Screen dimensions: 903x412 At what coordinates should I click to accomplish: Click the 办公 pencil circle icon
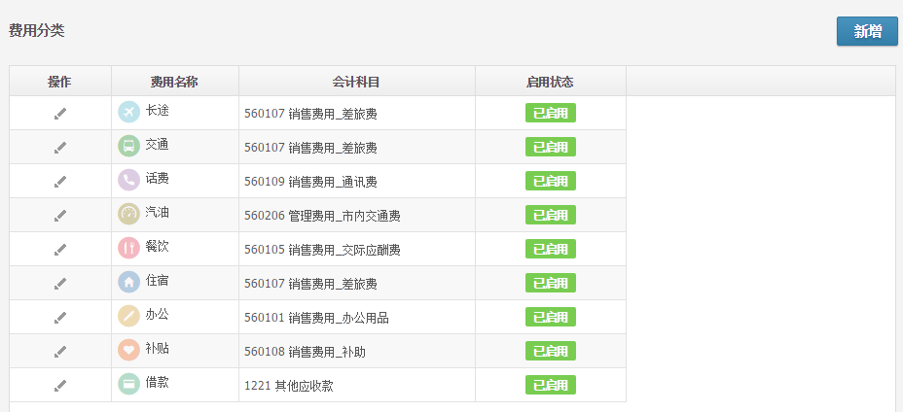coord(128,316)
